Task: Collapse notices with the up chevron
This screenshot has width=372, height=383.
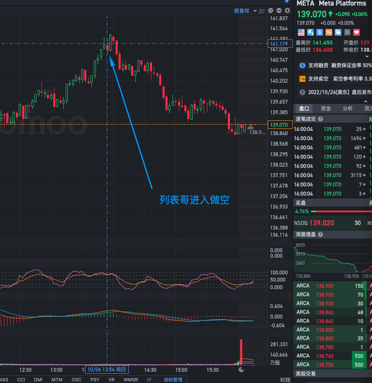Action: pos(365,102)
